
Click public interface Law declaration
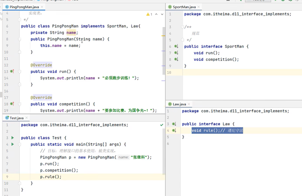point(208,124)
